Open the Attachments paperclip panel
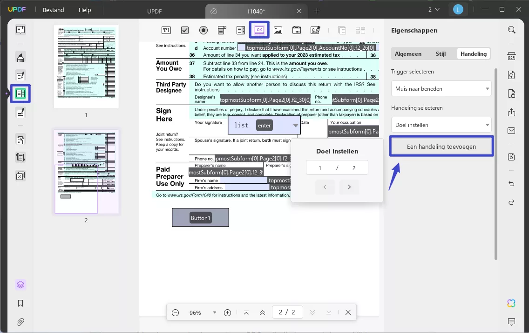 click(x=20, y=322)
